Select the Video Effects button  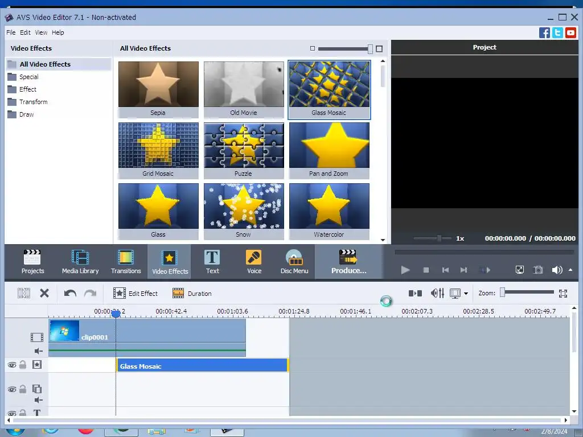[x=170, y=262]
